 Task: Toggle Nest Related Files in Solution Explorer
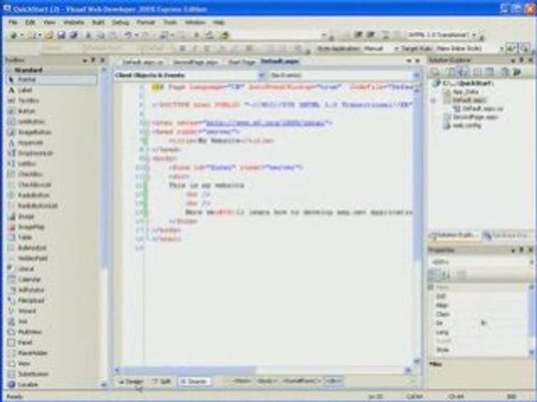click(463, 72)
